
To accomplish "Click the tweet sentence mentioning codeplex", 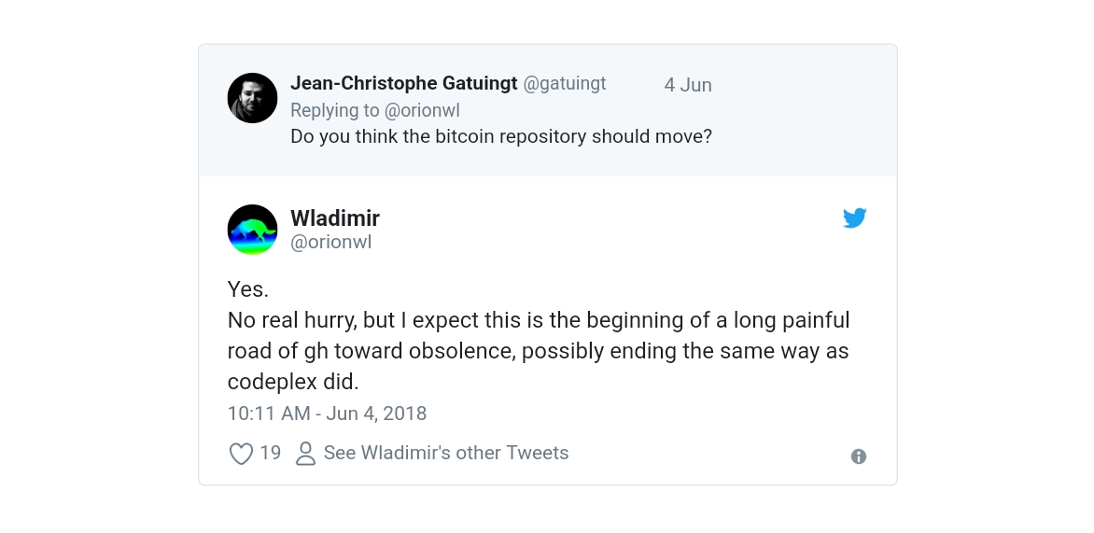I will tap(293, 383).
